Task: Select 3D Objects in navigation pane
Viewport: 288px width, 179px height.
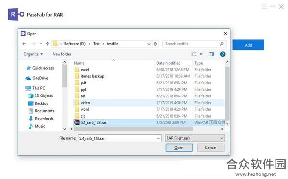Action: [41, 96]
